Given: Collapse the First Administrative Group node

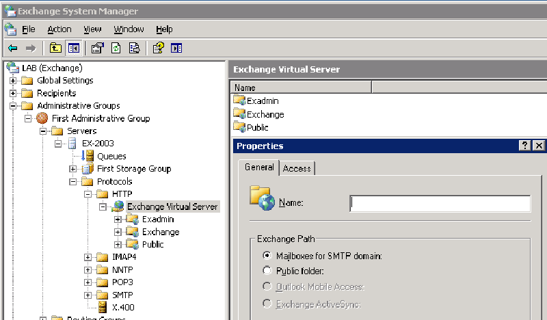Looking at the screenshot, I should pos(28,119).
